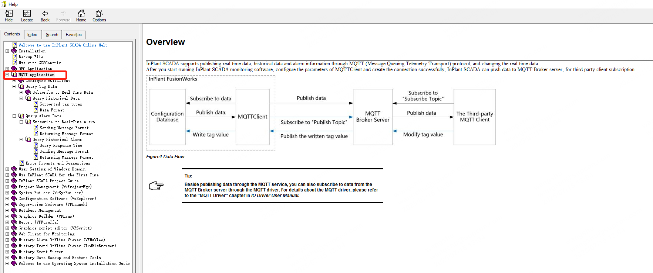This screenshot has width=653, height=273.
Task: Expand Subscribe to Real-Time Data node
Action: (x=21, y=92)
